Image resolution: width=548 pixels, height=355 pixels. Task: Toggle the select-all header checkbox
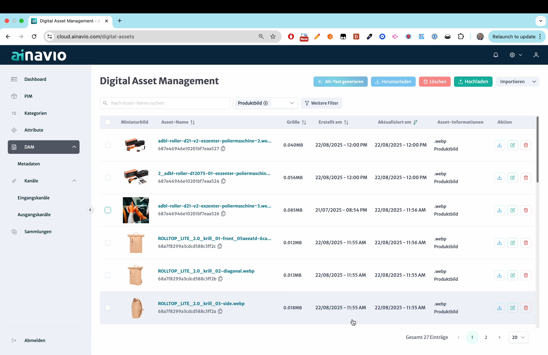[x=108, y=122]
